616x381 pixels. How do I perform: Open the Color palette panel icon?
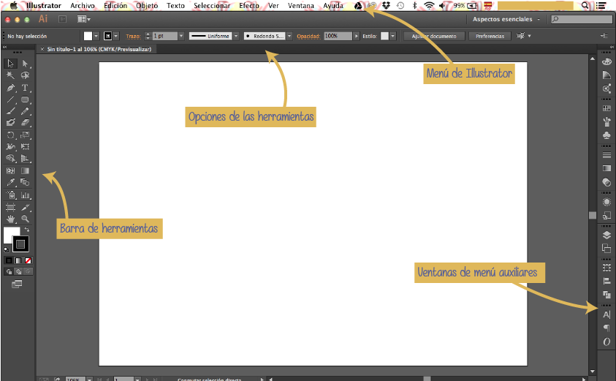(607, 61)
